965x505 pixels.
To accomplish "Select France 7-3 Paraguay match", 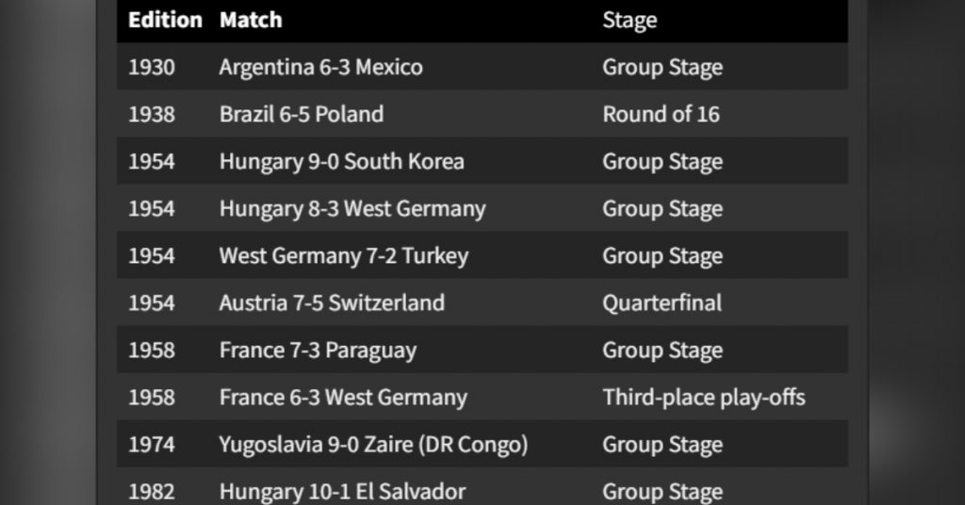I will click(319, 350).
